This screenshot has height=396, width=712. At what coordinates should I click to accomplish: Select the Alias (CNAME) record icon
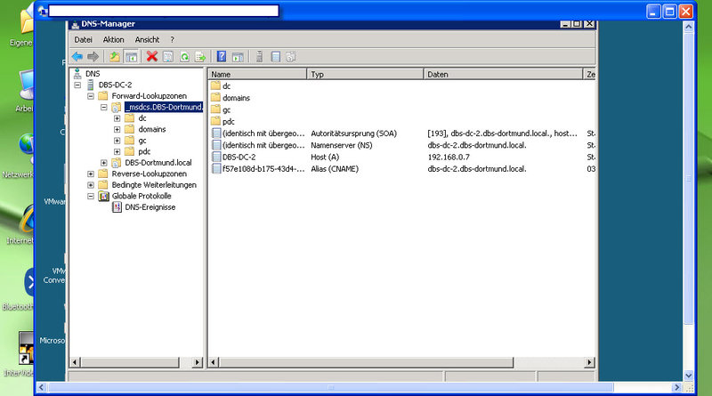pyautogui.click(x=216, y=168)
